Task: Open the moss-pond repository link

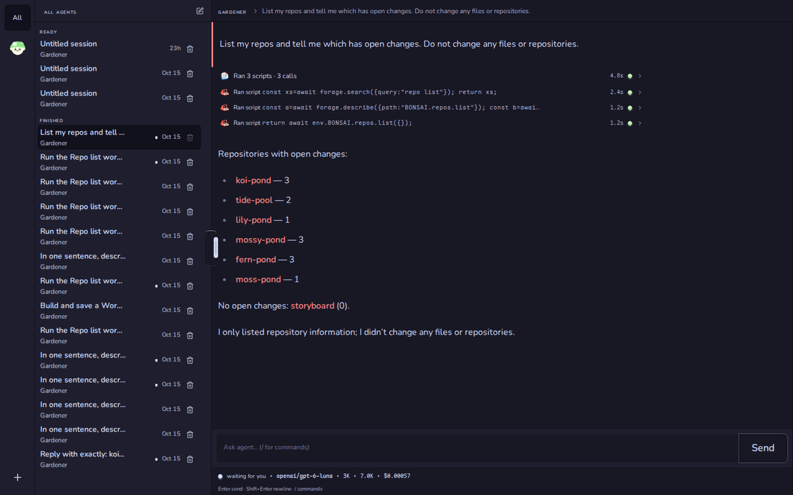Action: [x=258, y=279]
